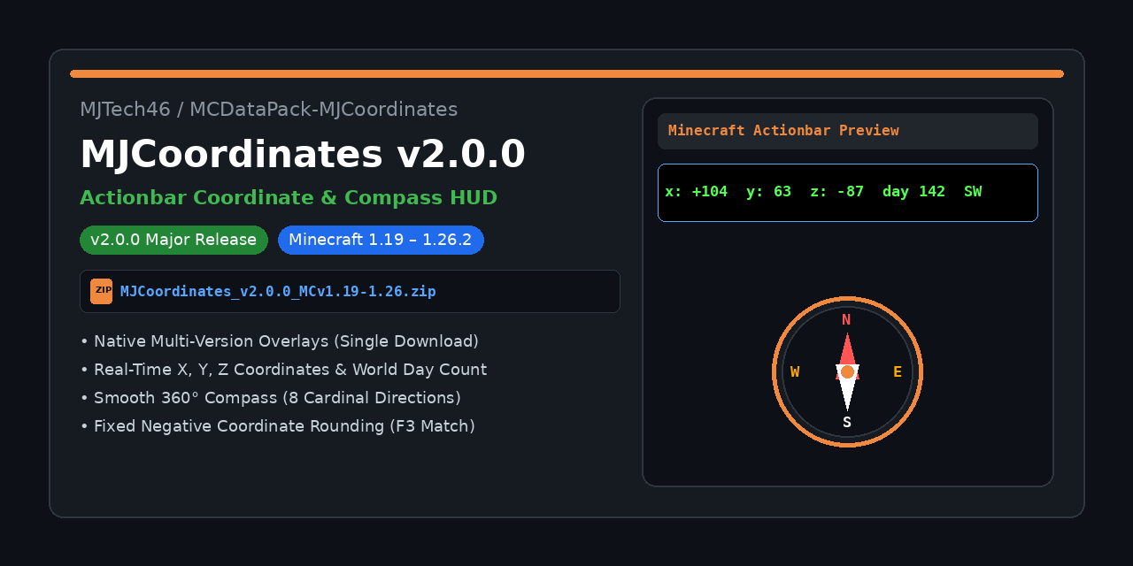
Task: Click the 'SW' direction in actionbar
Action: click(x=973, y=192)
